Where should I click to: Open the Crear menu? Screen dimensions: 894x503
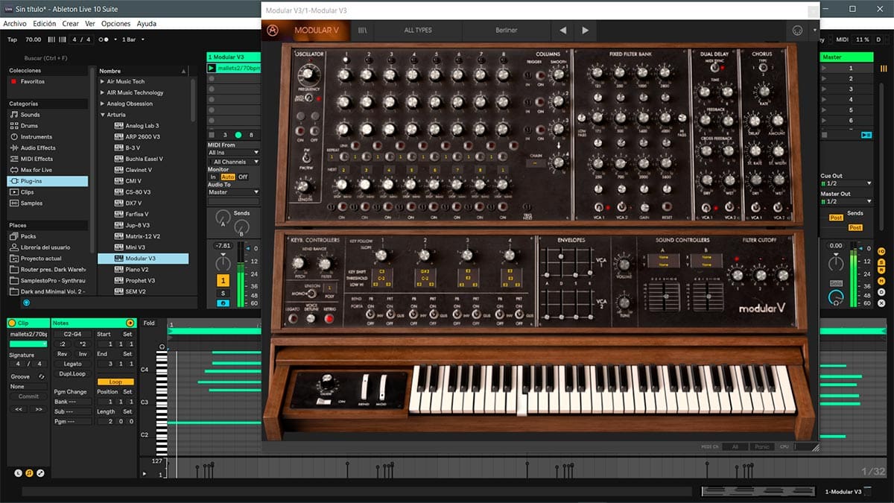point(70,24)
